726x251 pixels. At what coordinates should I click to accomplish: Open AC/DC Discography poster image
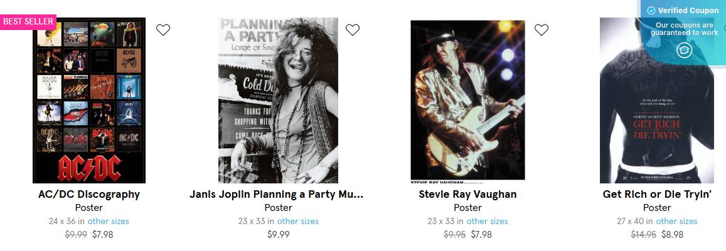point(88,100)
